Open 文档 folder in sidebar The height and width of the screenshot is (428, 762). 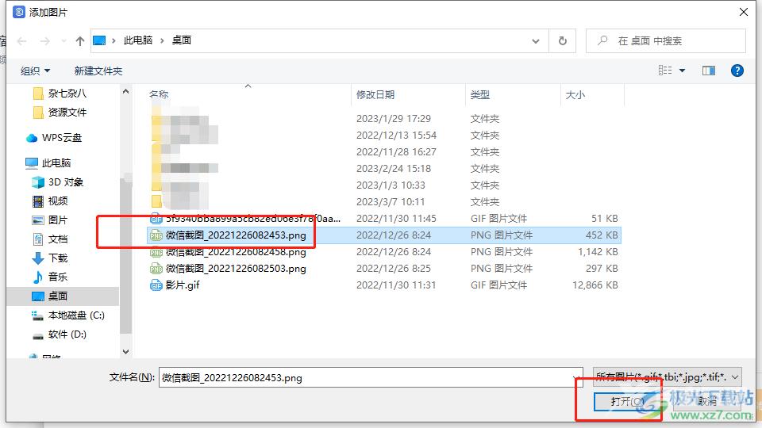(50, 239)
